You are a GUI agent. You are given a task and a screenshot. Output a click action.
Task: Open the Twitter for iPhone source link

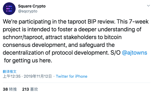click(71, 76)
